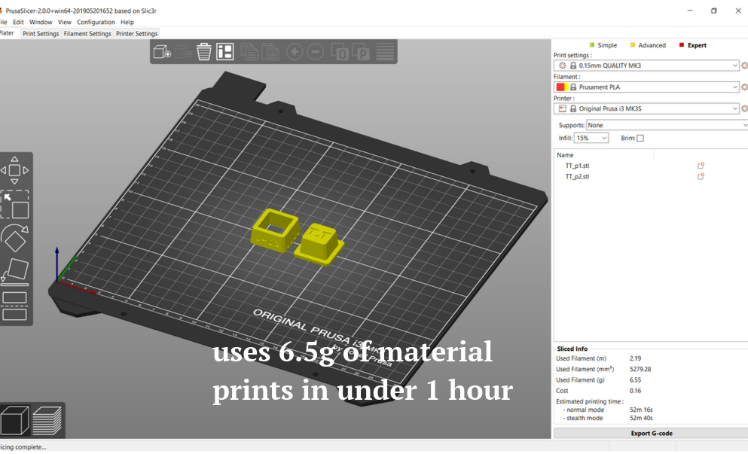Select the Move tool arrows icon
Screen dimensions: 748x454
(14, 170)
